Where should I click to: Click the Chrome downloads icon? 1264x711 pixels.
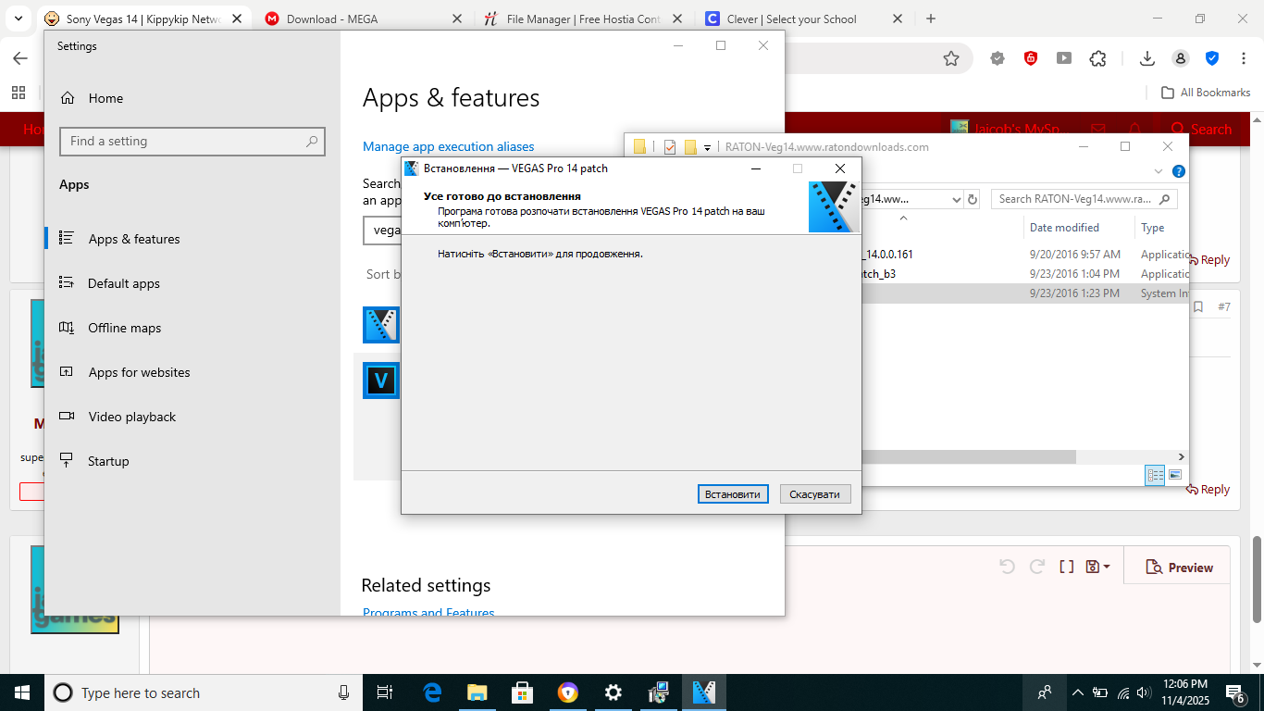[1147, 58]
